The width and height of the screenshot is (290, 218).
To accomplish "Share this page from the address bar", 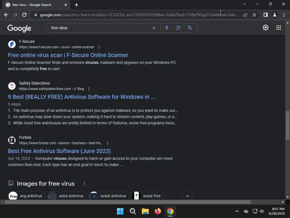I will click(245, 15).
